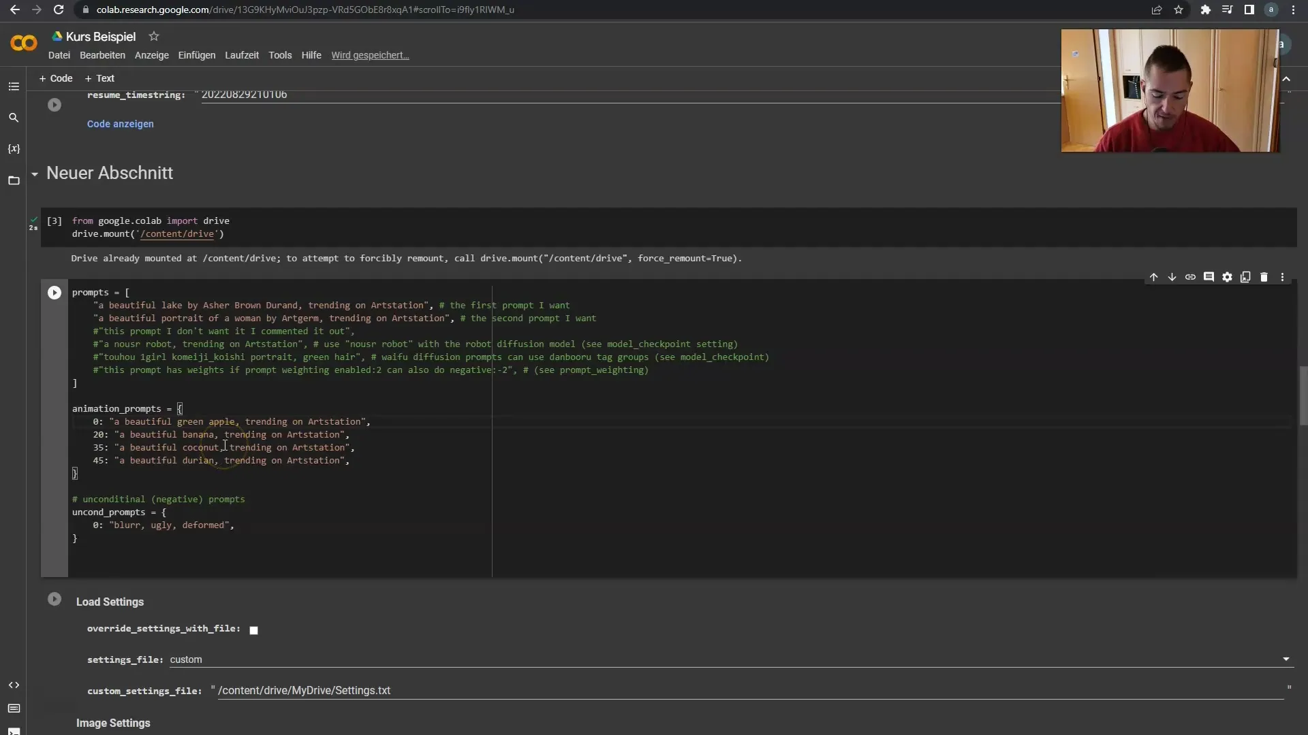Open the Datei menu
This screenshot has width=1308, height=735.
tap(59, 55)
